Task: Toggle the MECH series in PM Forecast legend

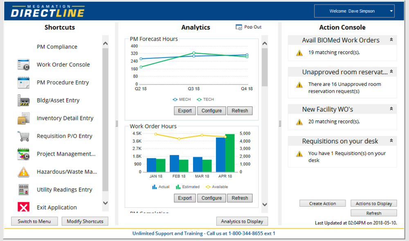Action: [182, 99]
